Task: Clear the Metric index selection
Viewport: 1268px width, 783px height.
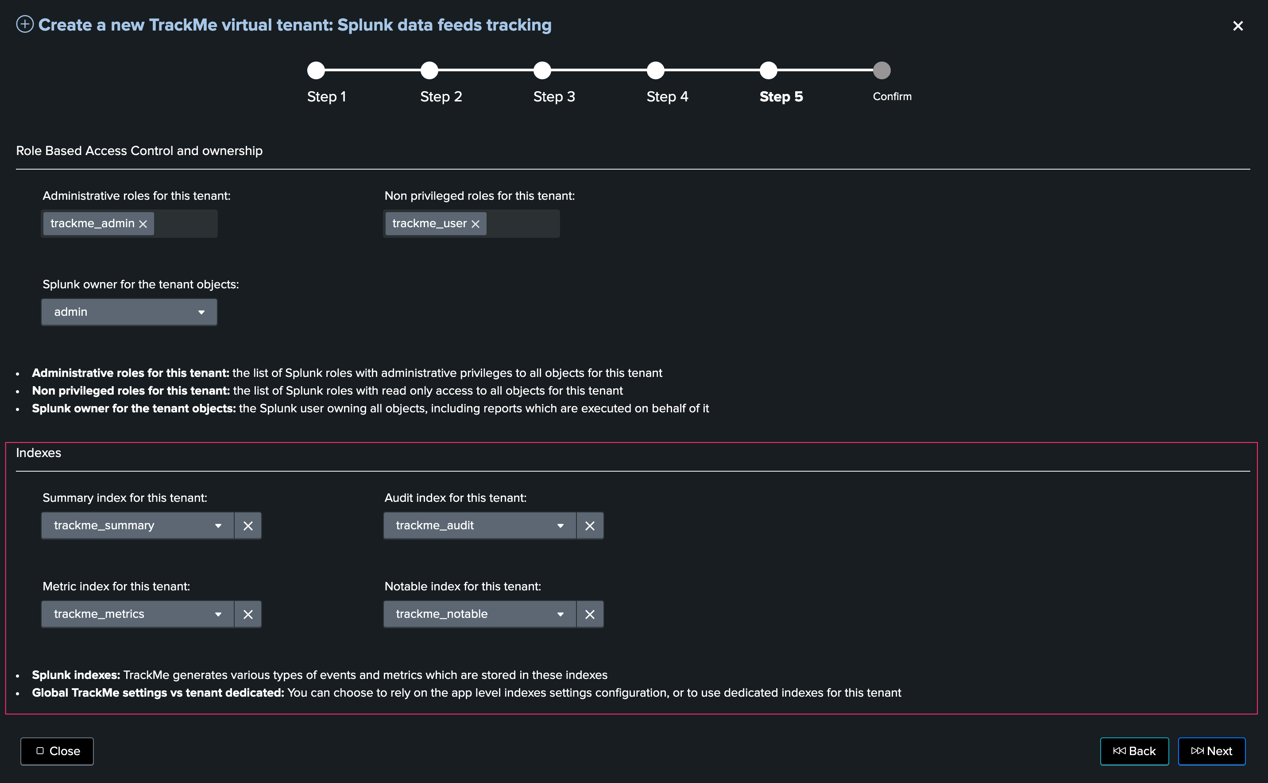Action: pyautogui.click(x=248, y=614)
